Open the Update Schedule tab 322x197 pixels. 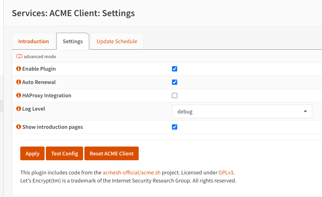117,41
